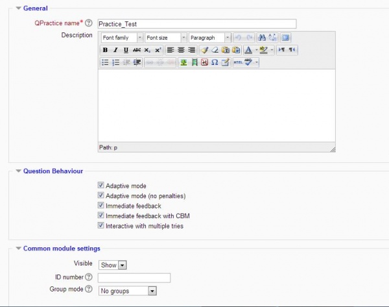389x307 pixels.
Task: Click the underline formatting icon
Action: (x=126, y=50)
